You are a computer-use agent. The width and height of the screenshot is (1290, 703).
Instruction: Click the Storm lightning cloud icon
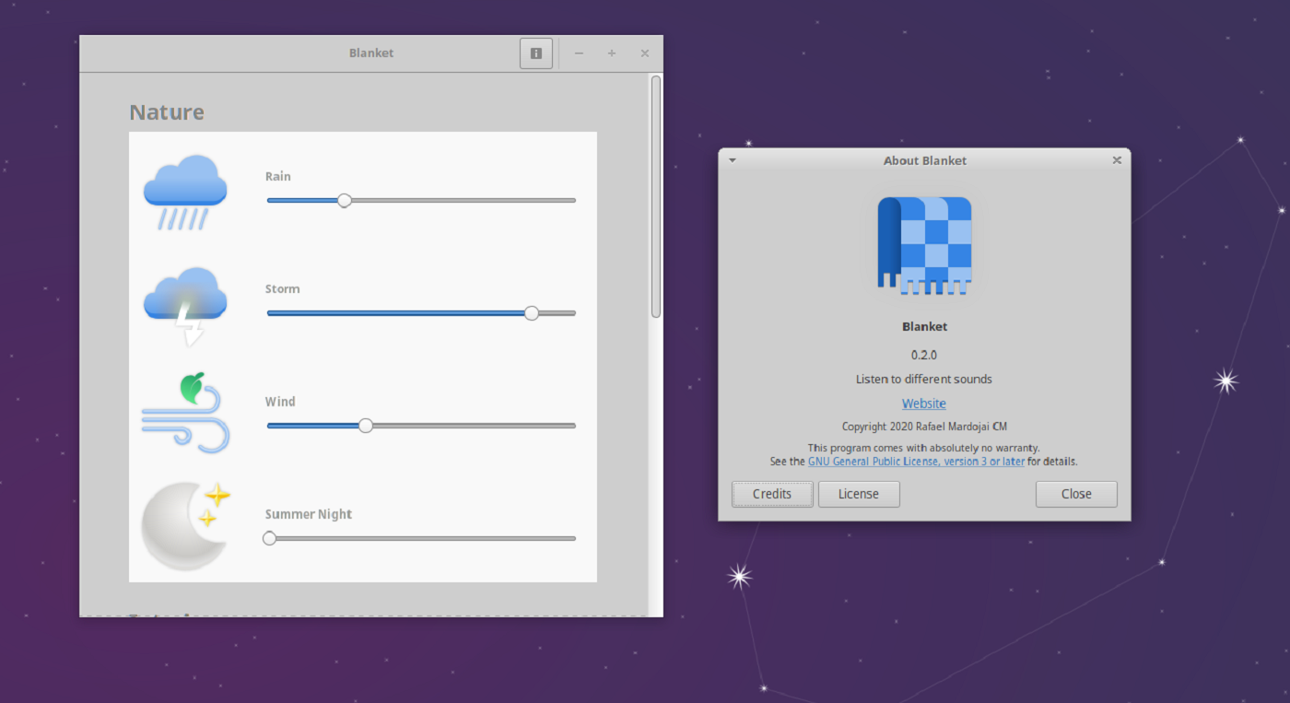[185, 304]
